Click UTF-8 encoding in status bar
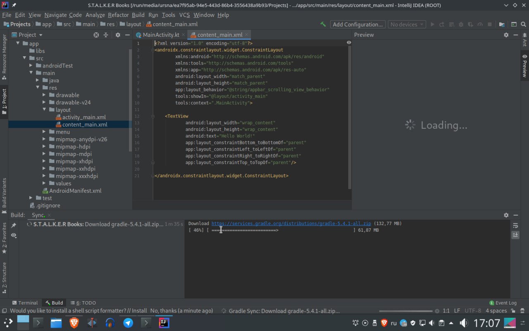The width and height of the screenshot is (529, 331). click(x=473, y=311)
